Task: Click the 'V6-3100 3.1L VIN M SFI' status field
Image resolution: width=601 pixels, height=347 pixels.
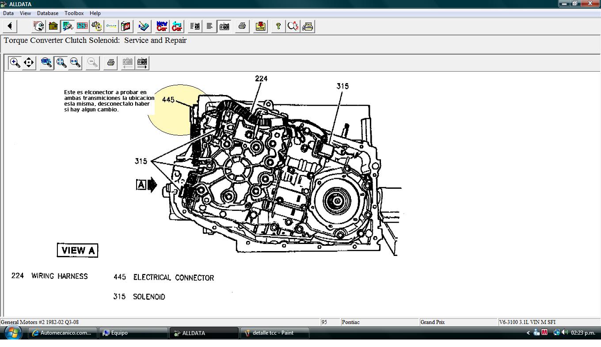Action: tap(549, 322)
